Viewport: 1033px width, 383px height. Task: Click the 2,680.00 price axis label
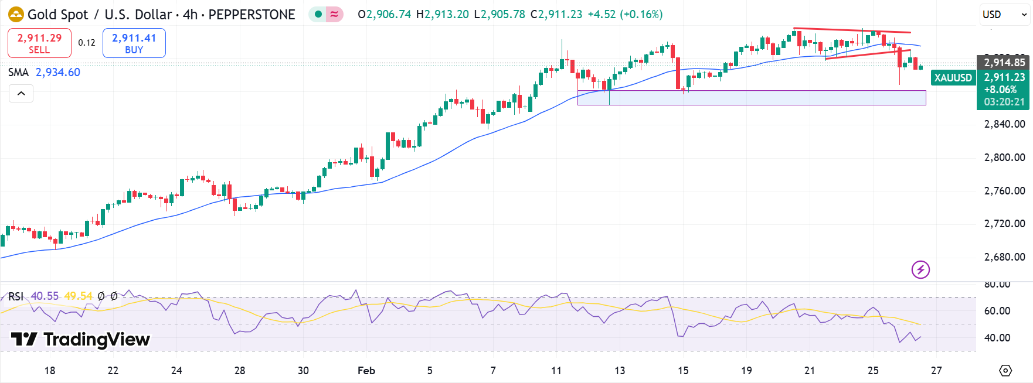[1004, 257]
